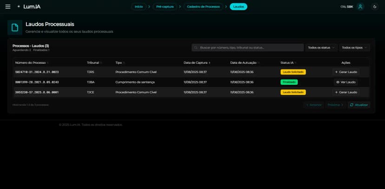The height and width of the screenshot is (189, 385).
Task: Sort by Data de Autuação column
Action: coord(245,63)
